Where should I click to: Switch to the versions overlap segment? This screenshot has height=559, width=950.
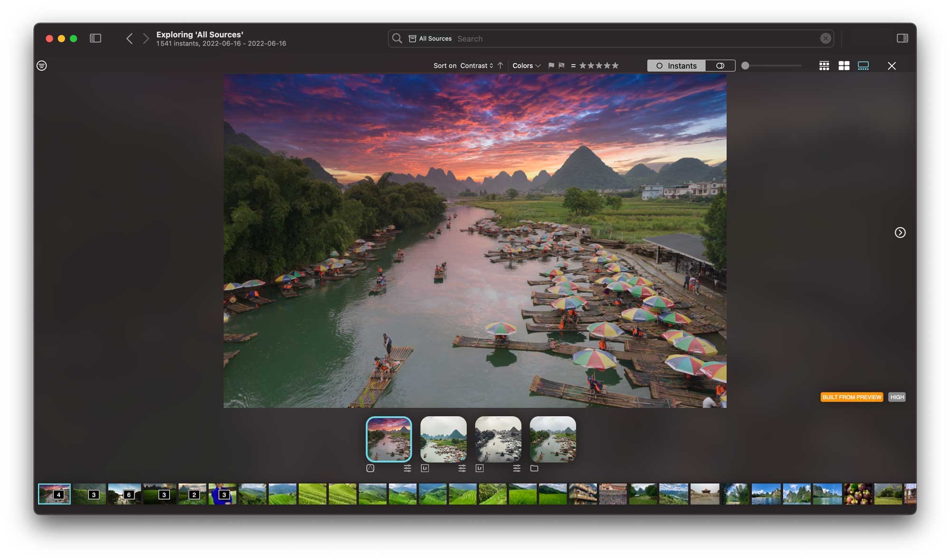721,65
